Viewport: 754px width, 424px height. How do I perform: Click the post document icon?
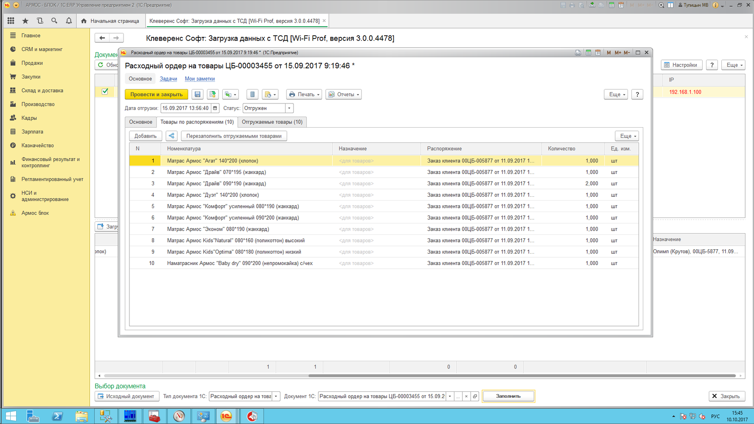pyautogui.click(x=213, y=95)
